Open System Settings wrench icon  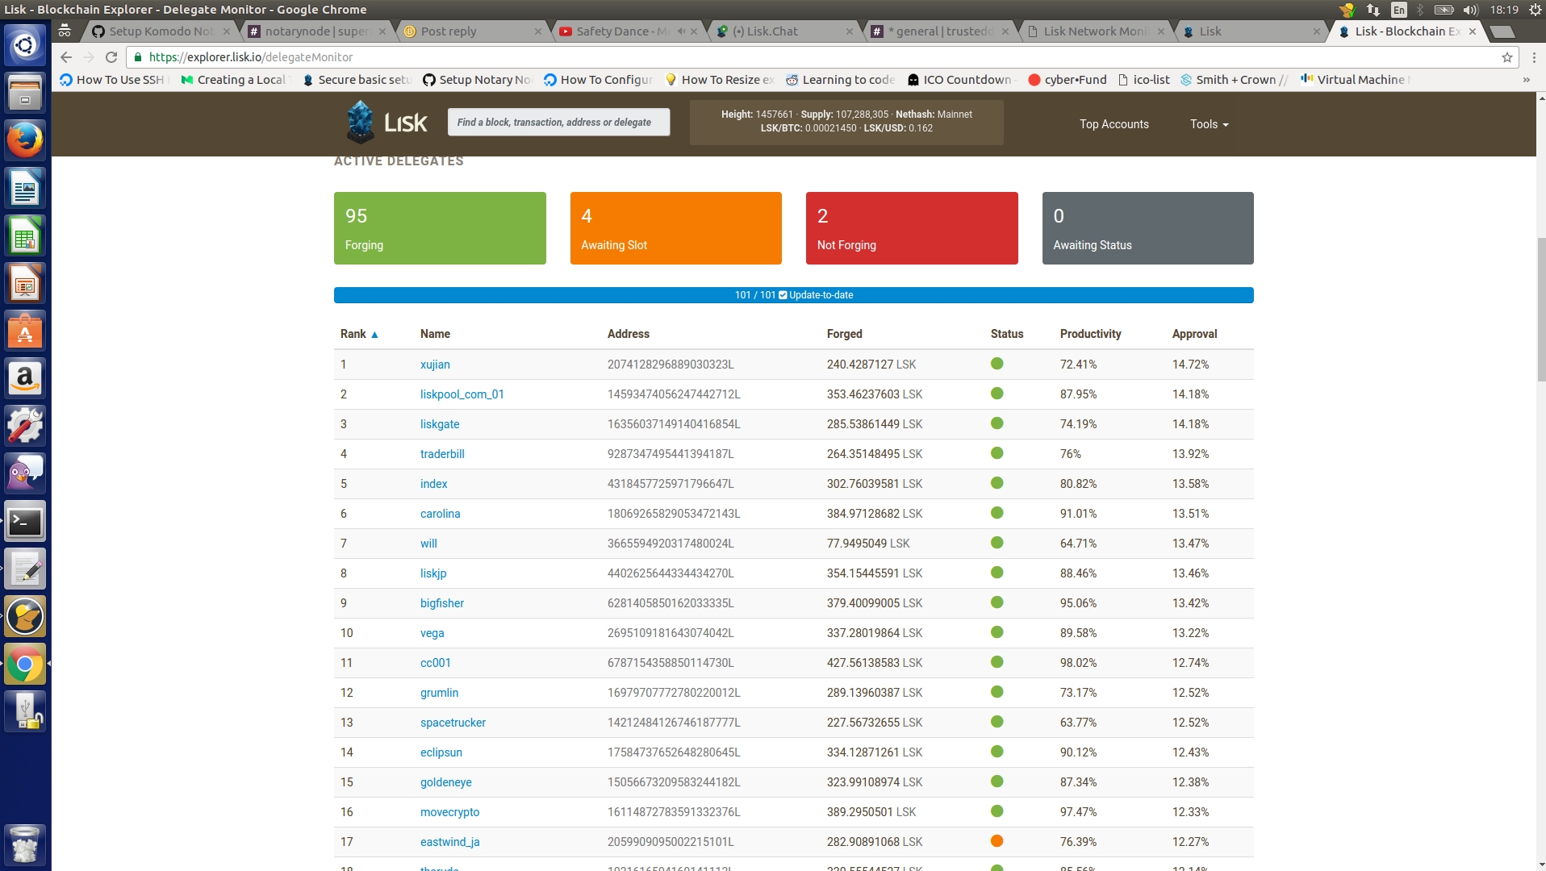tap(25, 426)
